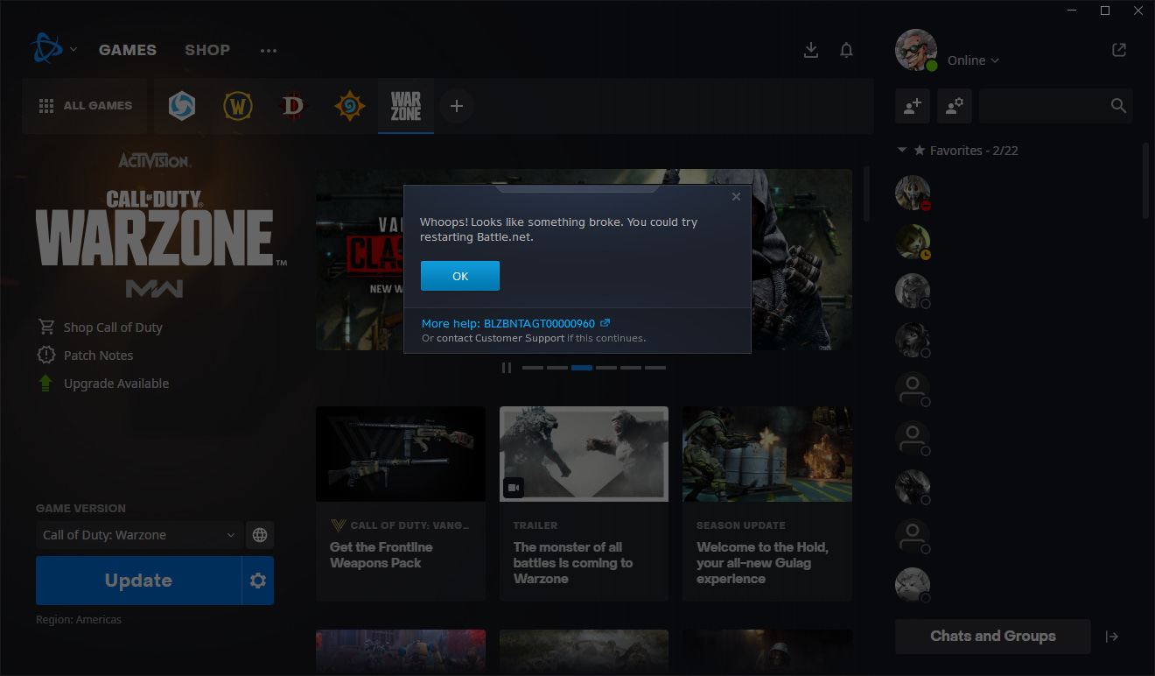Open ALL GAMES grid view
Screen dimensions: 1155x676
coord(86,106)
